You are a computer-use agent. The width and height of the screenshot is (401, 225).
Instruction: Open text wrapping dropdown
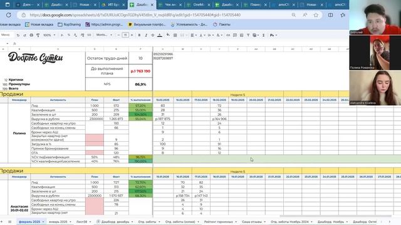[211, 35]
